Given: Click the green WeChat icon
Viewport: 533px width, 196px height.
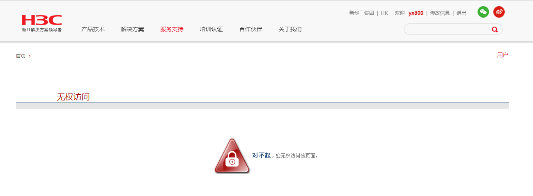Looking at the screenshot, I should (483, 12).
